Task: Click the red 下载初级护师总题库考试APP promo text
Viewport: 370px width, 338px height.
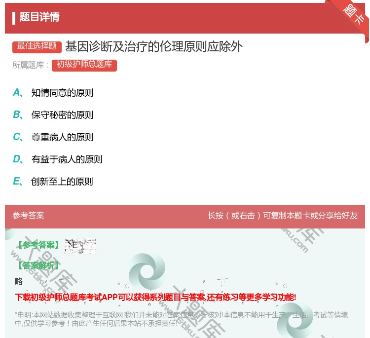Action: 155,297
